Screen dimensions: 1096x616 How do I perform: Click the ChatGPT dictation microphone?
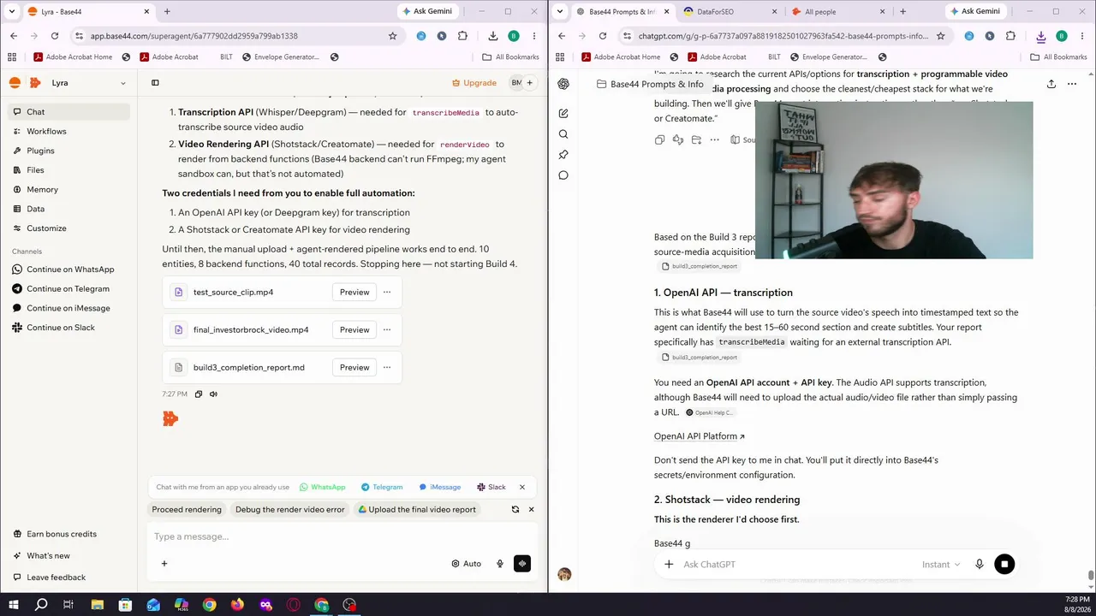tap(980, 565)
